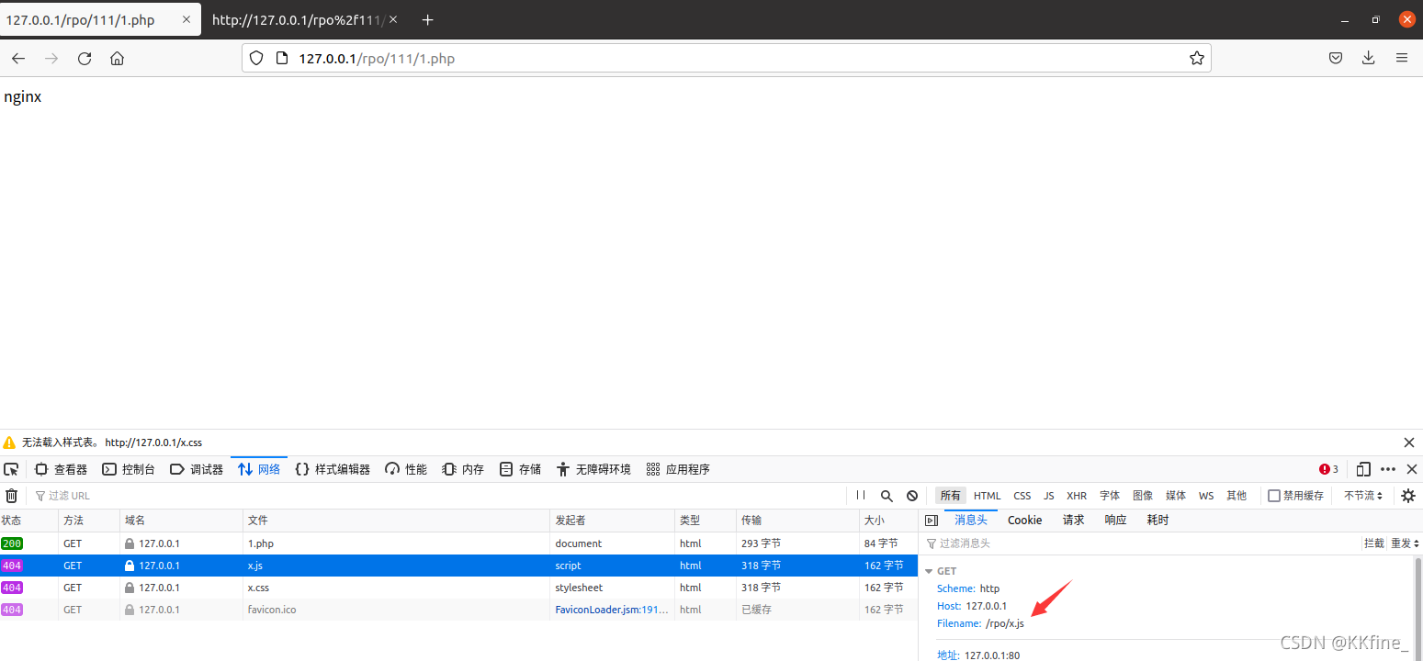
Task: Focus the 过滤消息头 headers filter field
Action: 1141,543
